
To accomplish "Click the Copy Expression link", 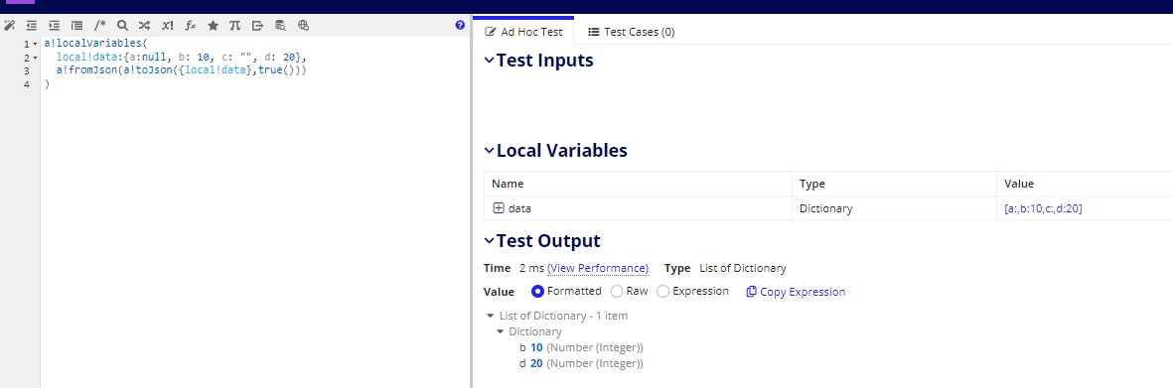I will [x=803, y=292].
